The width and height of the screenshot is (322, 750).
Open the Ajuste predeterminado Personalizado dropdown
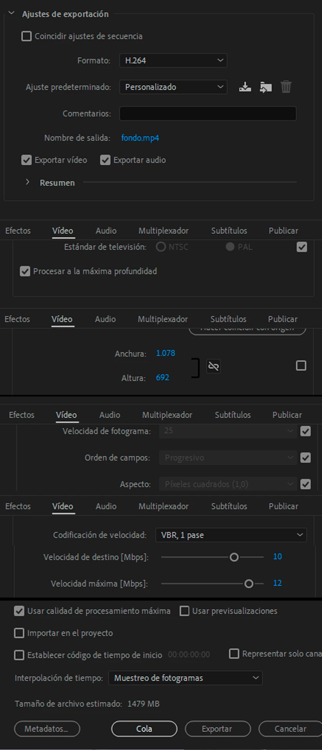173,87
